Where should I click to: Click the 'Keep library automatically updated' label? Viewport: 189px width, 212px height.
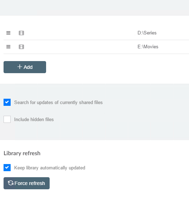pos(50,168)
